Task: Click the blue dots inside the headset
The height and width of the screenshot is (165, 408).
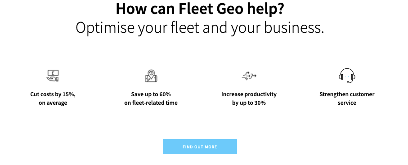Action: coord(347,76)
